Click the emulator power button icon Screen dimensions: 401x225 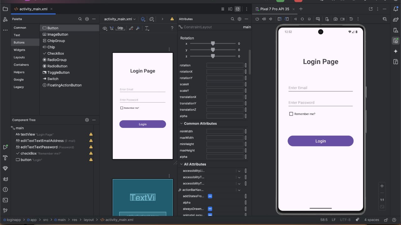click(257, 19)
